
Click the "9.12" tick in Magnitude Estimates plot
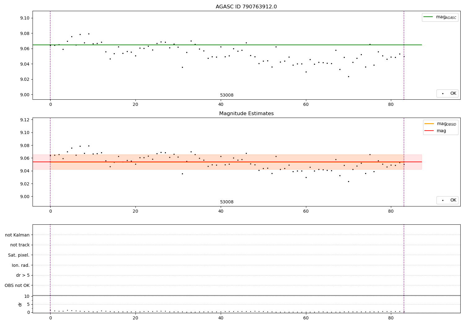[x=24, y=120]
